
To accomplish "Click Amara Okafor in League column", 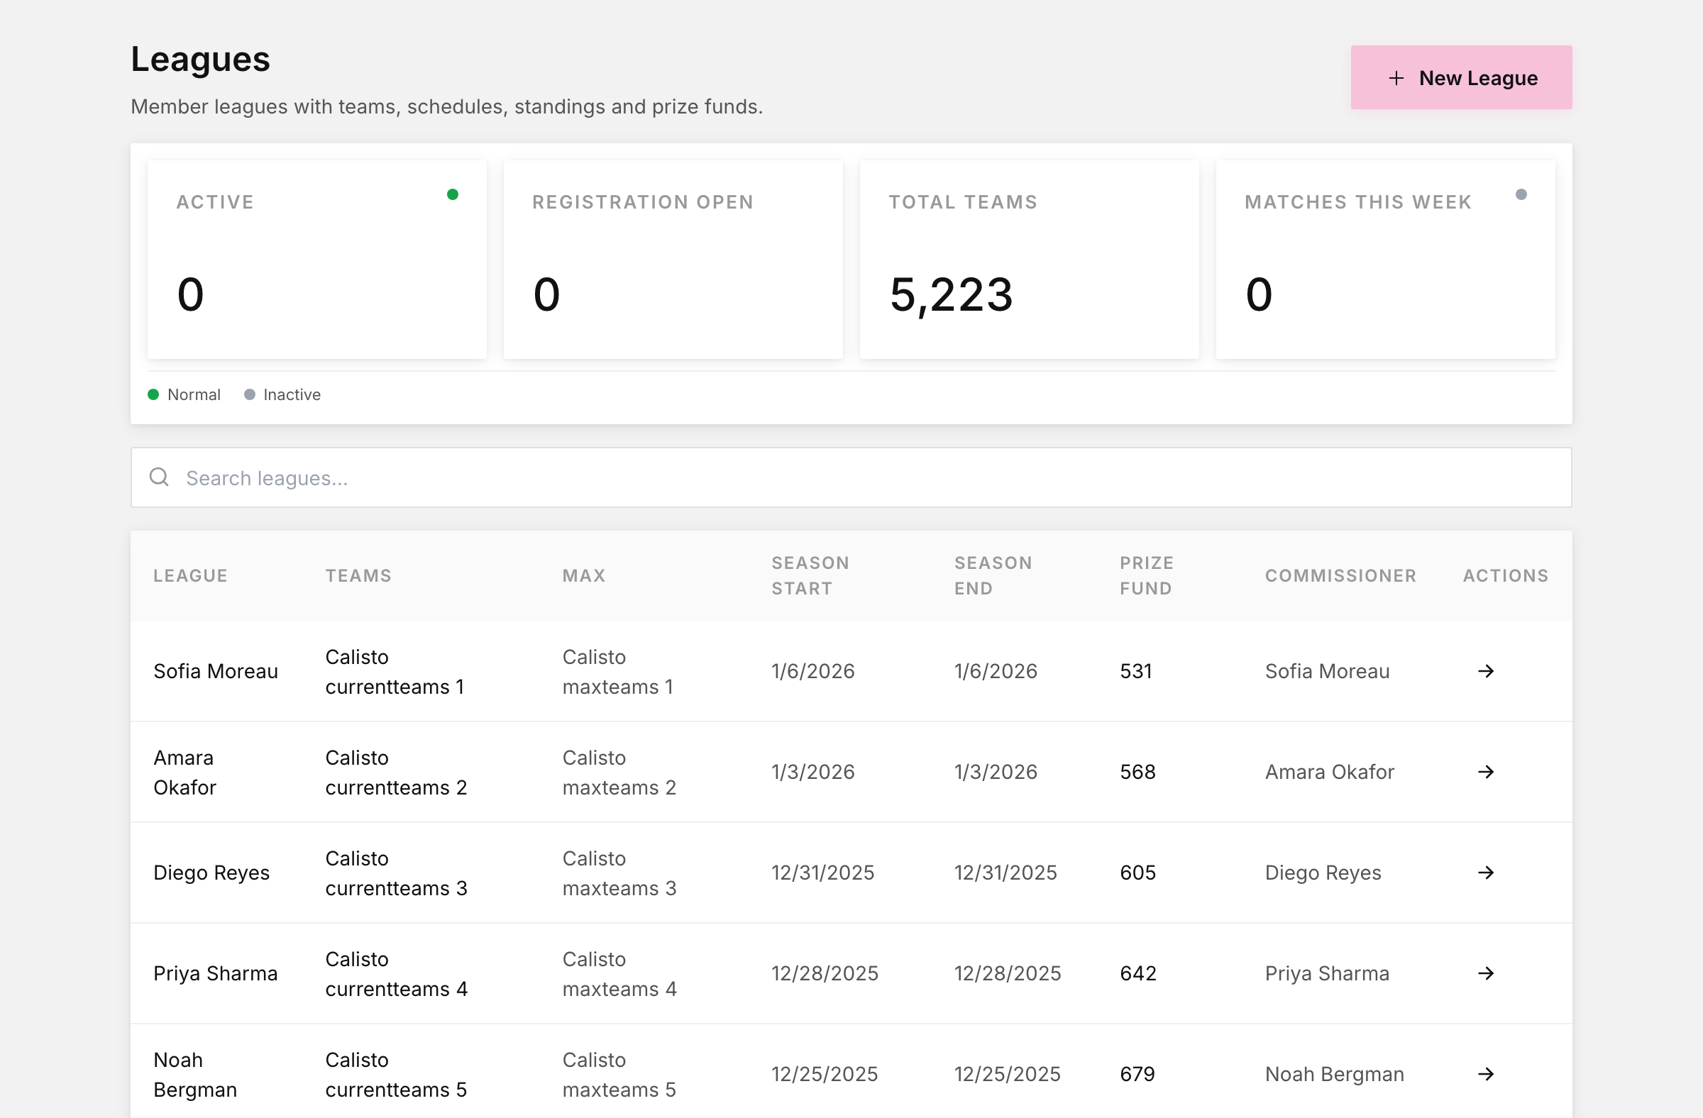I will click(184, 772).
